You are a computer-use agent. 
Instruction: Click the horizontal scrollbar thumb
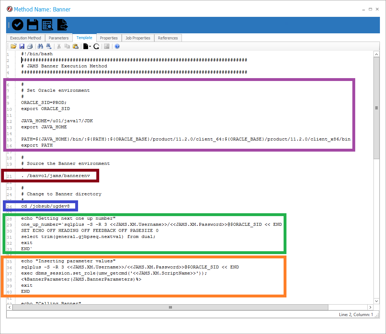click(170, 307)
